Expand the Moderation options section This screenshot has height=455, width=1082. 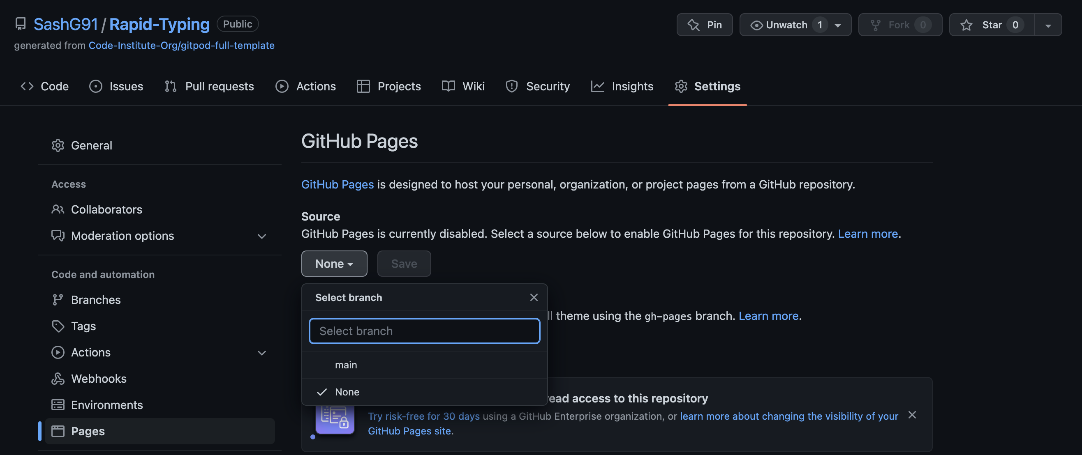(x=261, y=236)
